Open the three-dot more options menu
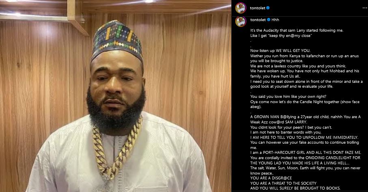Image resolution: width=368 pixels, height=192 pixels. (x=364, y=8)
